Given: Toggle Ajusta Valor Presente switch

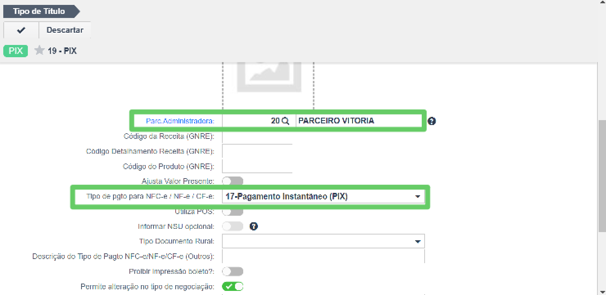Looking at the screenshot, I should [x=233, y=181].
